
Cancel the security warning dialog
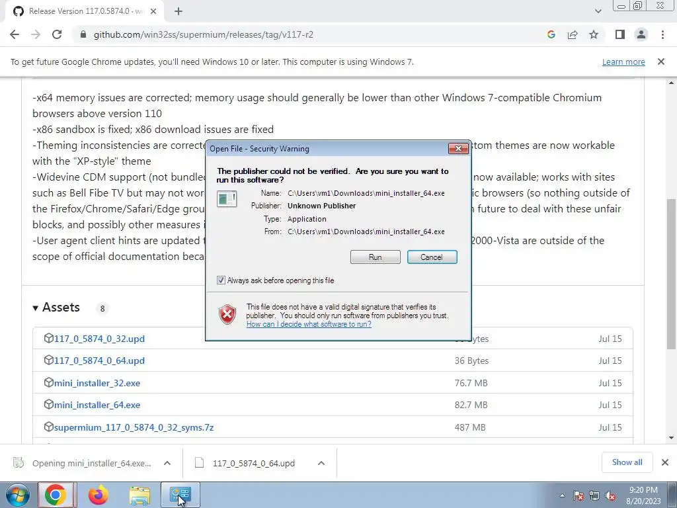pyautogui.click(x=432, y=257)
